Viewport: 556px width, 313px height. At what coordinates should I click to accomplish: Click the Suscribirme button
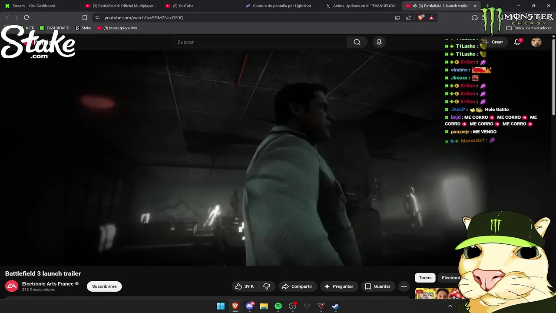(x=104, y=286)
